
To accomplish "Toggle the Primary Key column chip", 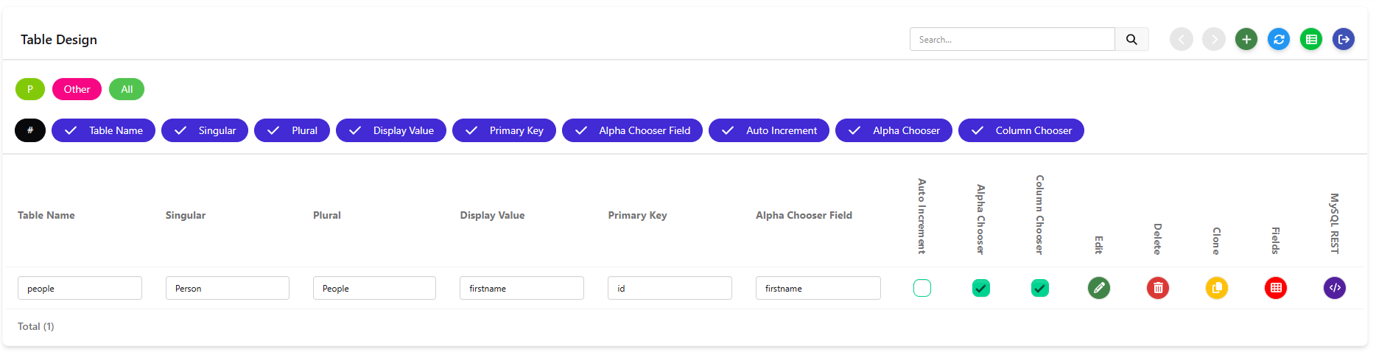I will (x=504, y=130).
